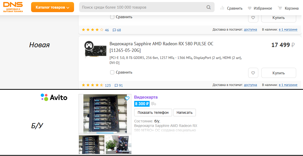Open the 46 ratings link
Viewport: 303px width, 156px height.
(x=107, y=30)
